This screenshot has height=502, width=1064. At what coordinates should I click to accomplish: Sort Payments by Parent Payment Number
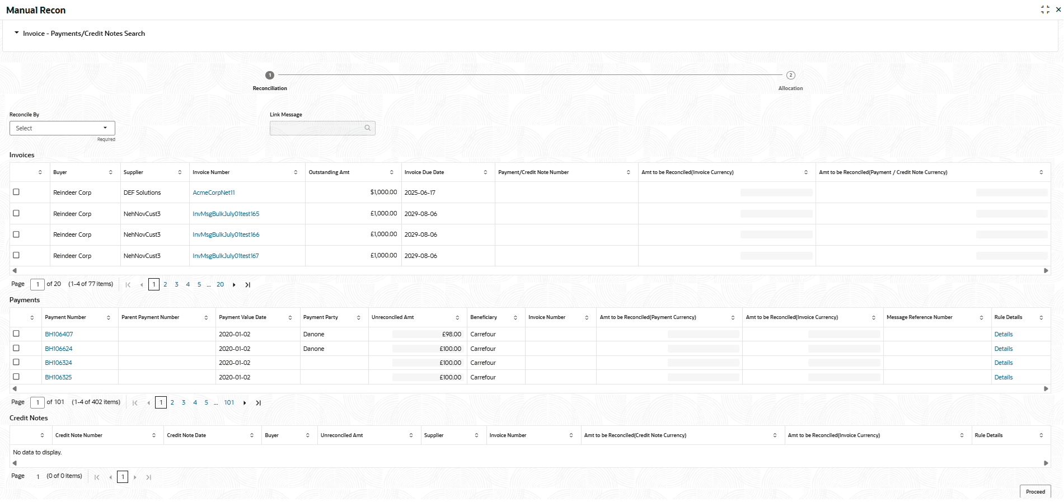tap(206, 318)
